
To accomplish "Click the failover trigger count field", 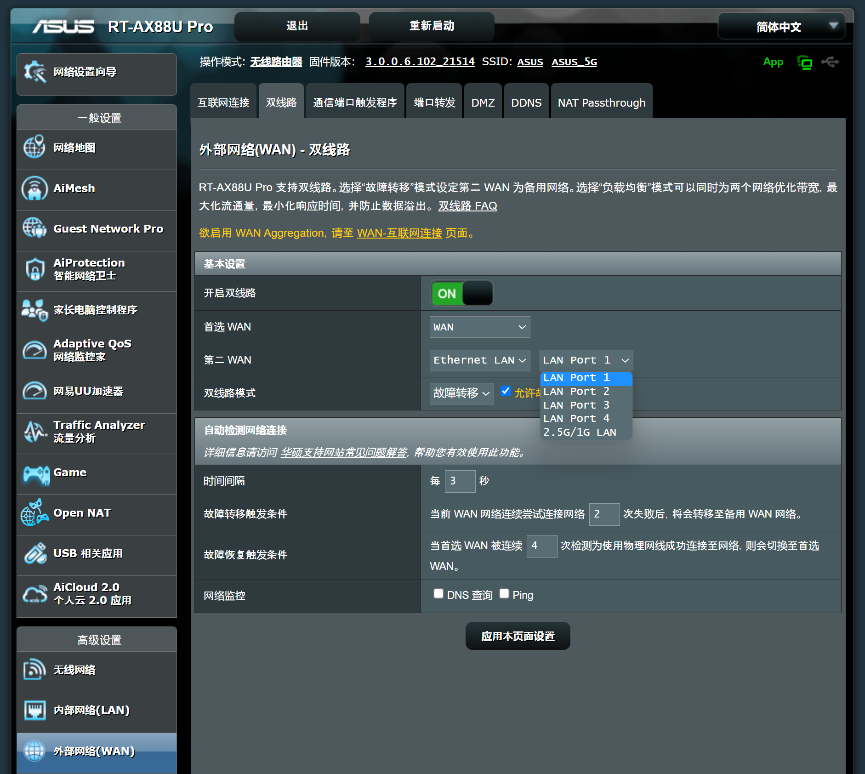I will coord(604,514).
